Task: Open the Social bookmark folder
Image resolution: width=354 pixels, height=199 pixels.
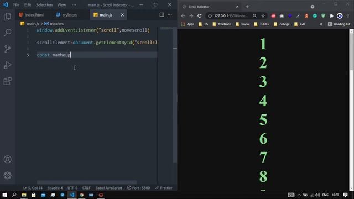Action: pyautogui.click(x=242, y=24)
